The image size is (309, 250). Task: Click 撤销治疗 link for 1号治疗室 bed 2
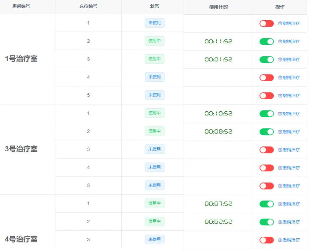coord(291,42)
